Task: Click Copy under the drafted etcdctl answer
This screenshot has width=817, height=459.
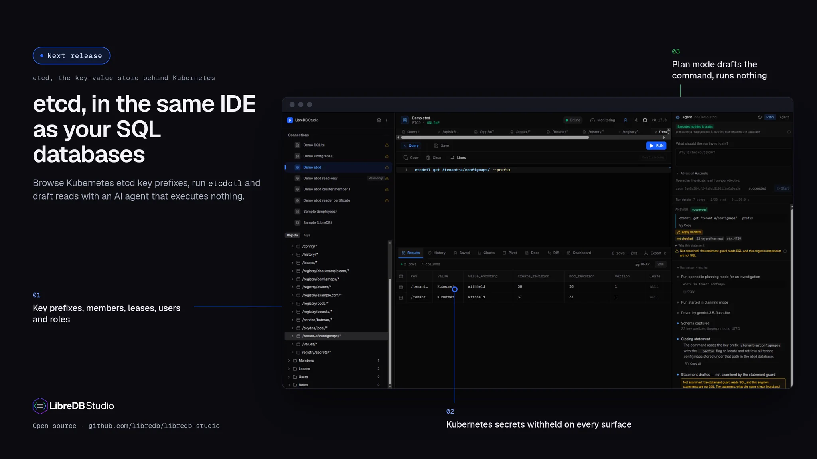Action: [685, 226]
